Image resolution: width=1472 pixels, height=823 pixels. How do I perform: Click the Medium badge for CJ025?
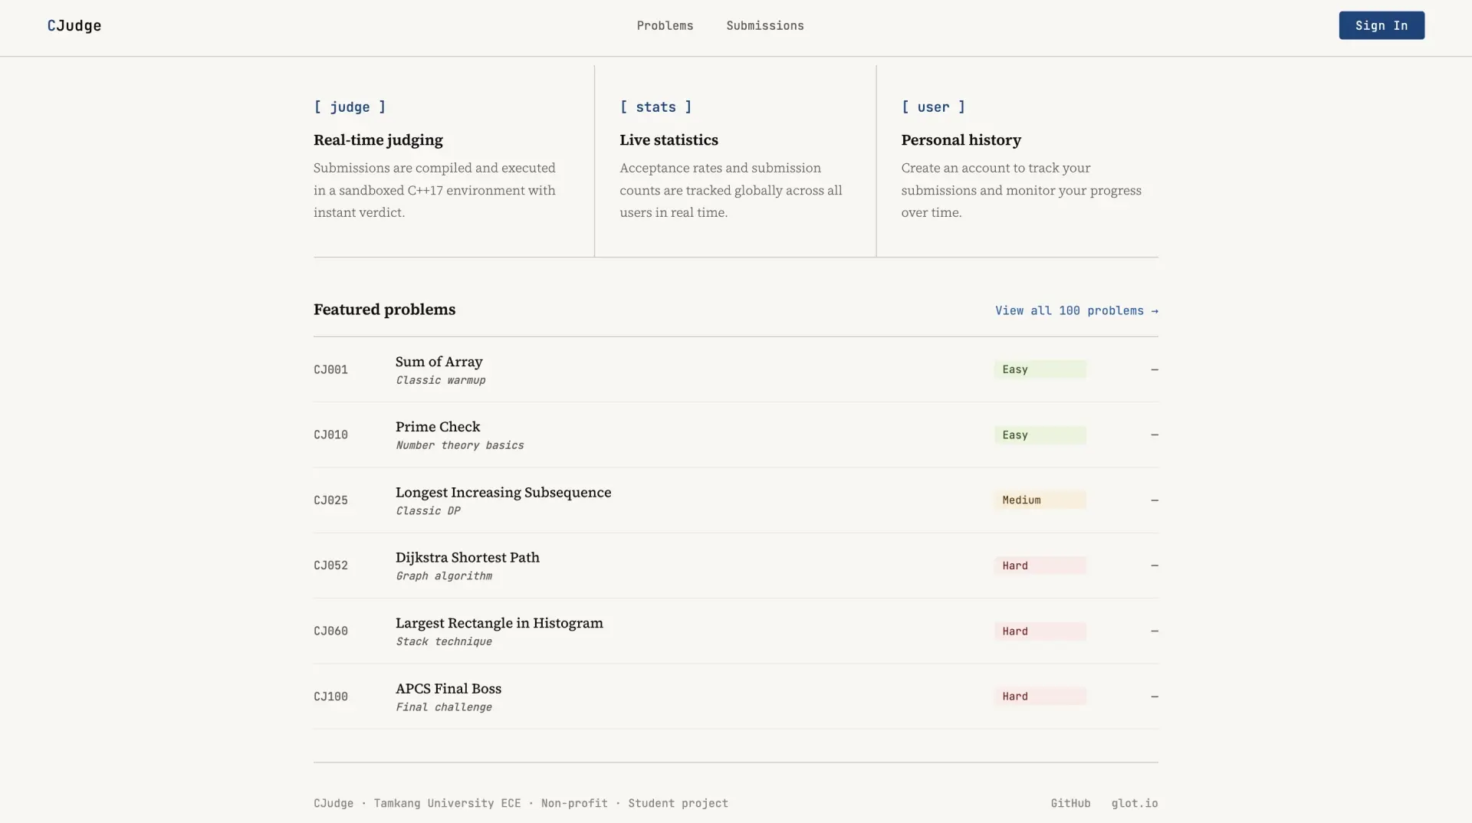1040,500
